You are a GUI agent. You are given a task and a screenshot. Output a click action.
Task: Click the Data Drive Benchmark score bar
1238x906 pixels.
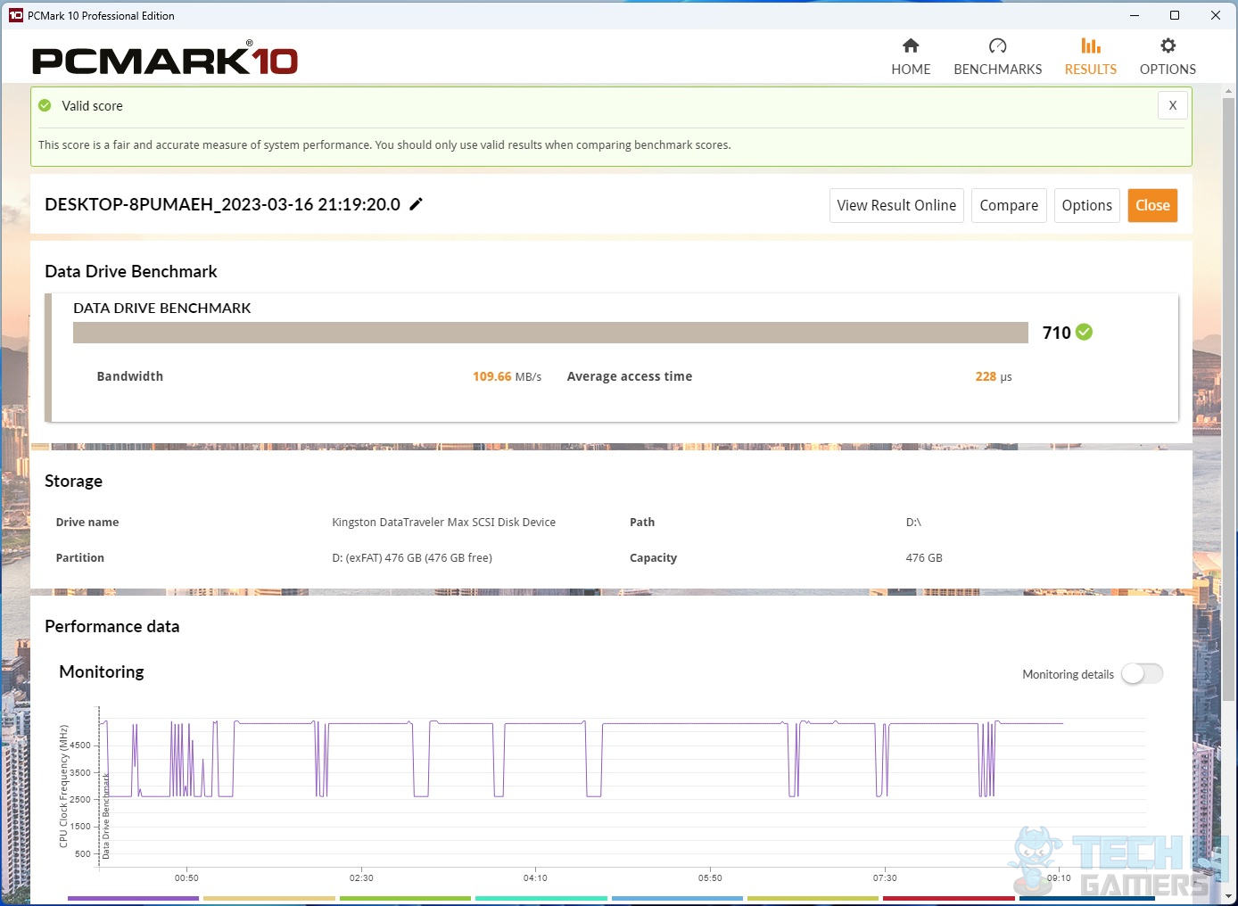[x=550, y=333]
